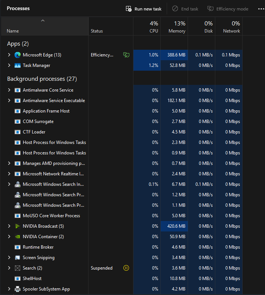265x295 pixels.
Task: Click the Spooler SubSystem printer icon
Action: tap(17, 289)
